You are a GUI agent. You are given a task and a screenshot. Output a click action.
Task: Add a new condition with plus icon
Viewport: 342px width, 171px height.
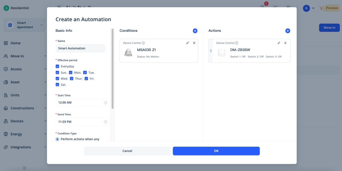[x=195, y=31]
